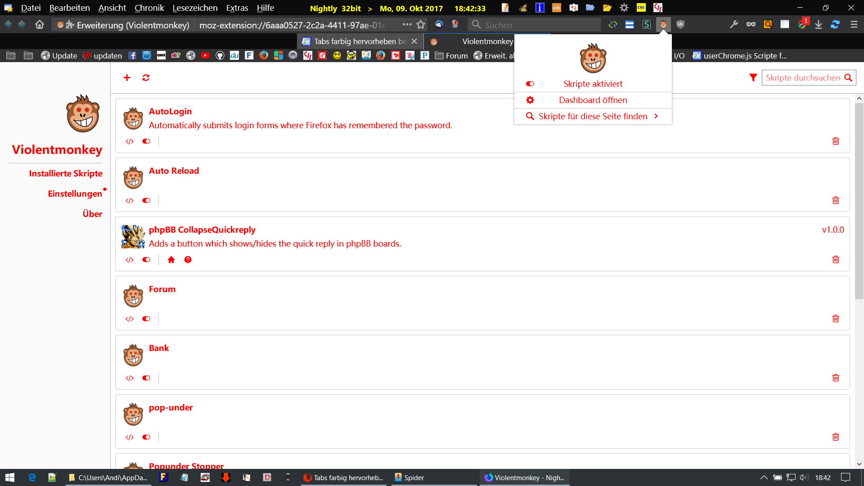Click the filter funnel icon
The height and width of the screenshot is (486, 864).
coord(753,78)
